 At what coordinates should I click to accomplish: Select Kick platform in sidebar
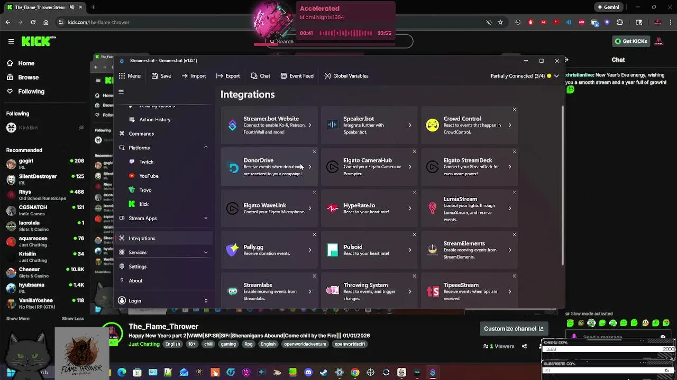point(143,204)
